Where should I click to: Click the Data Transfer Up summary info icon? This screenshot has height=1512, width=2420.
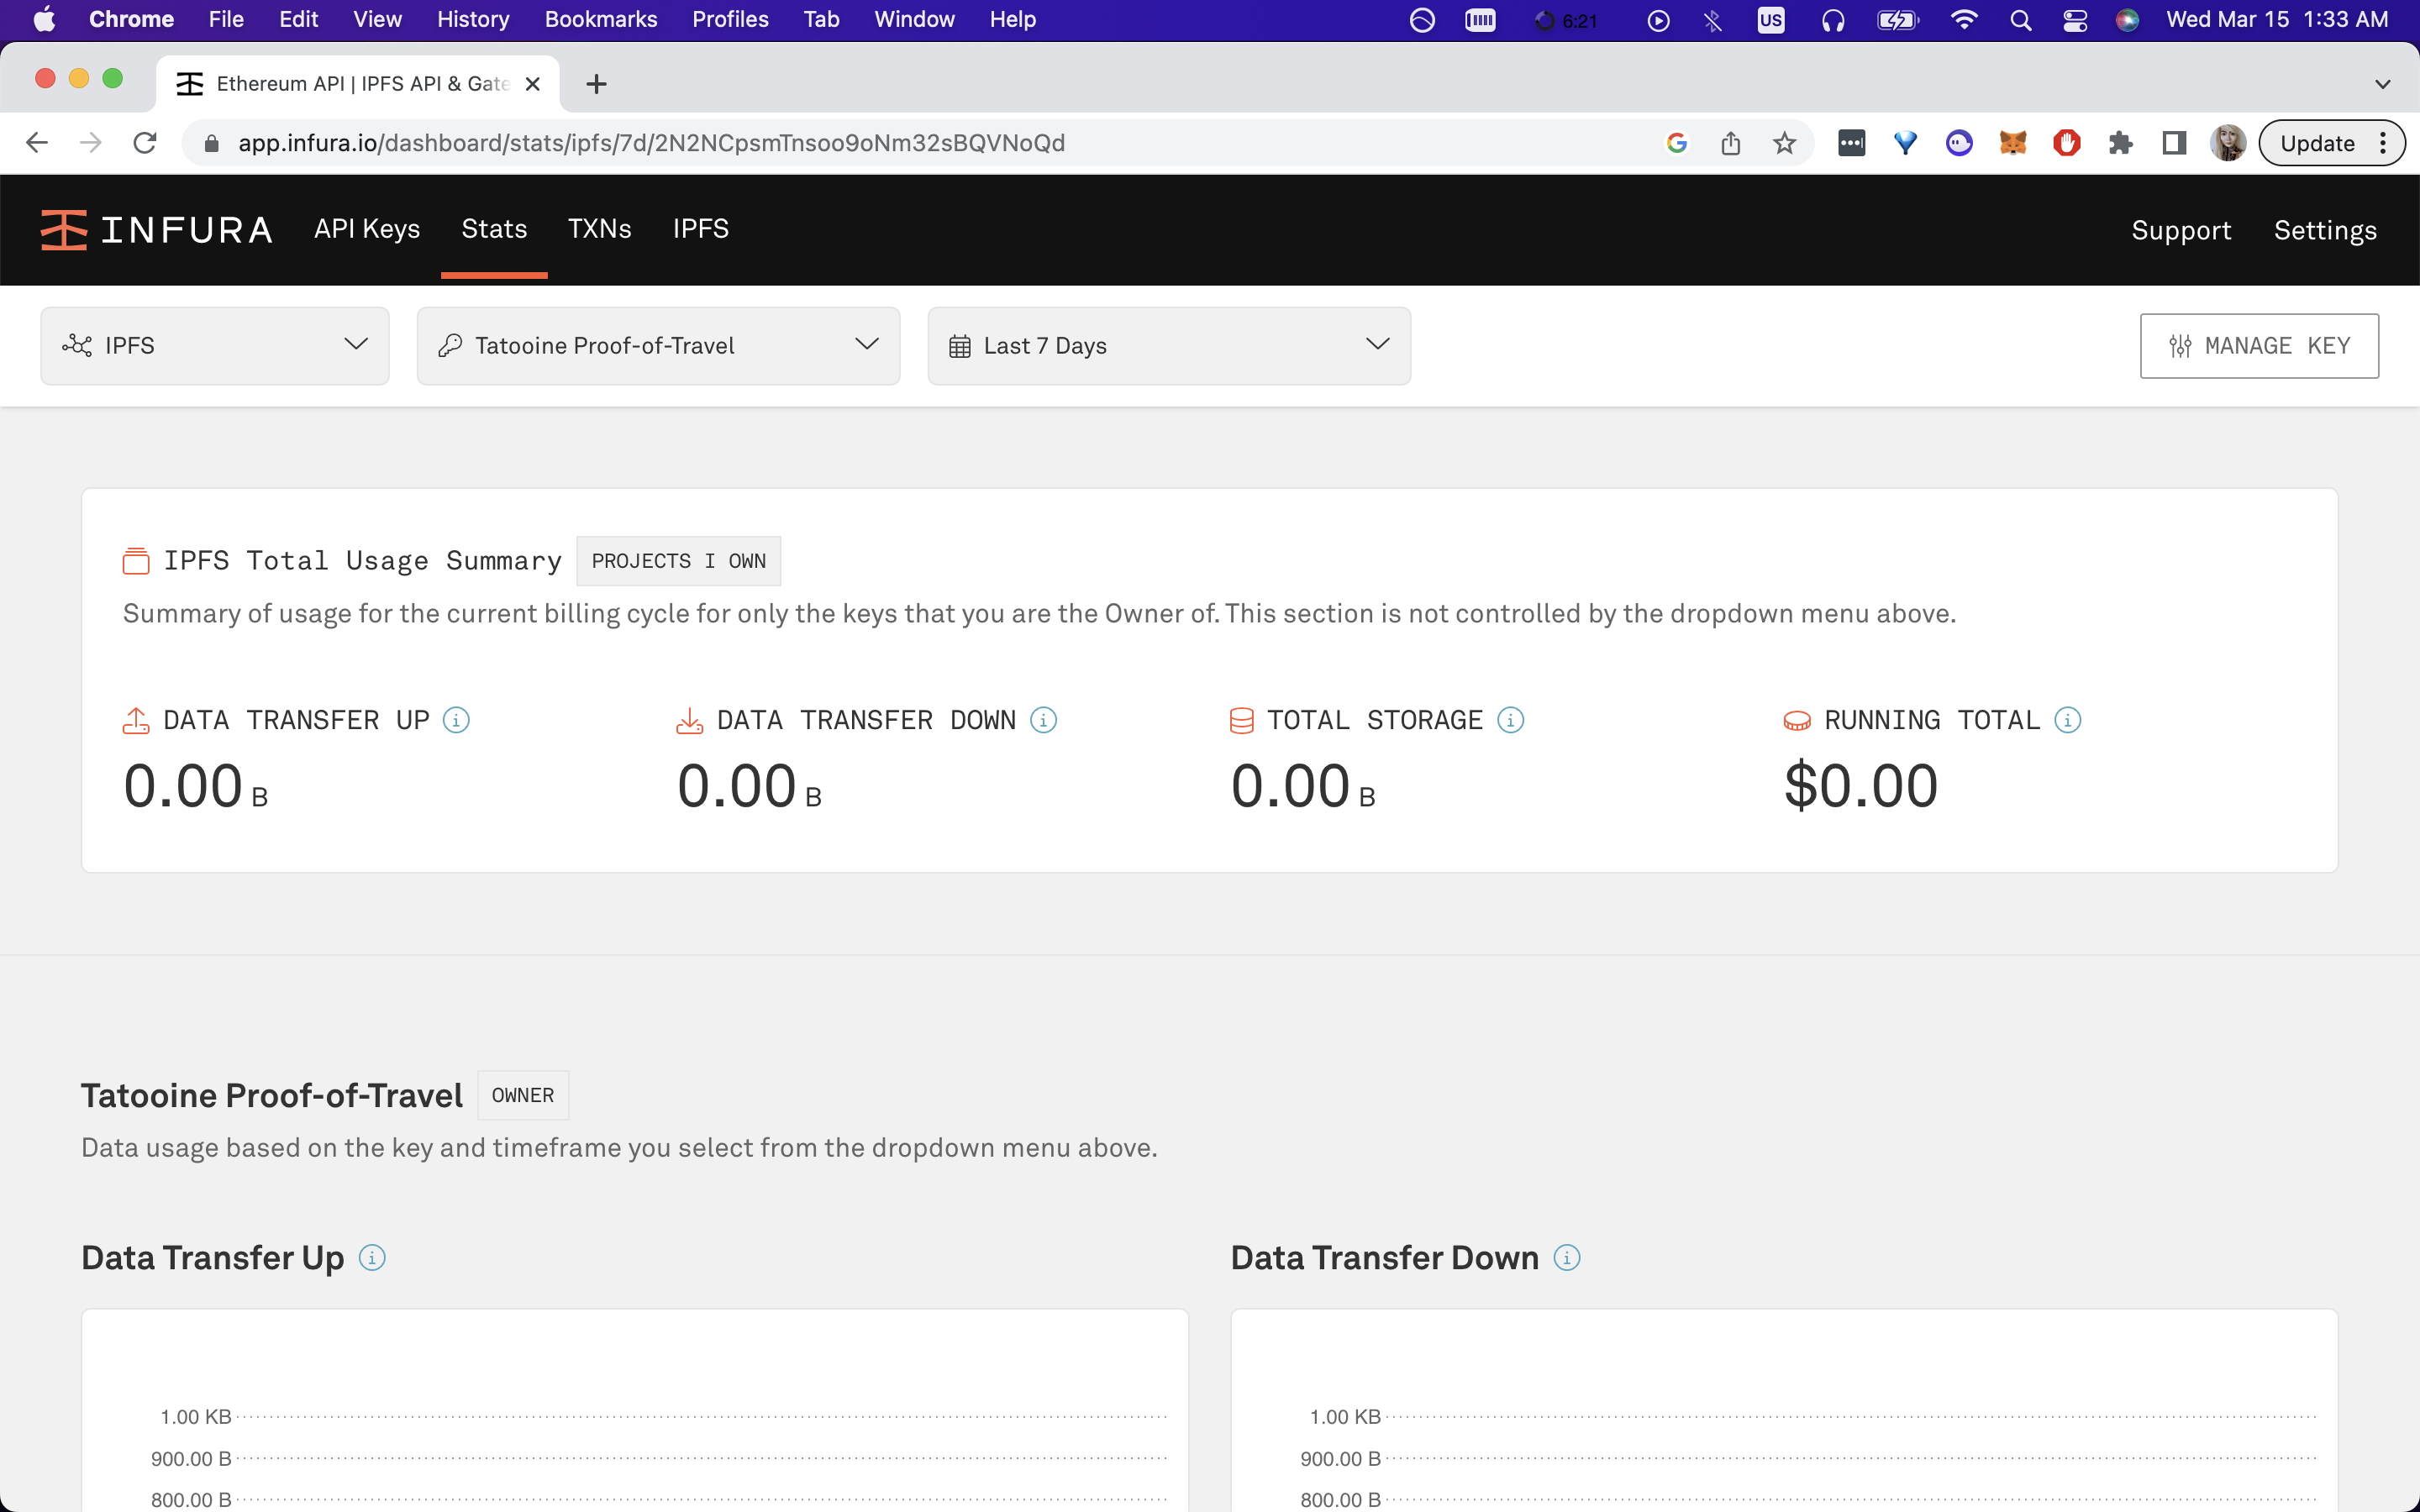pos(456,720)
